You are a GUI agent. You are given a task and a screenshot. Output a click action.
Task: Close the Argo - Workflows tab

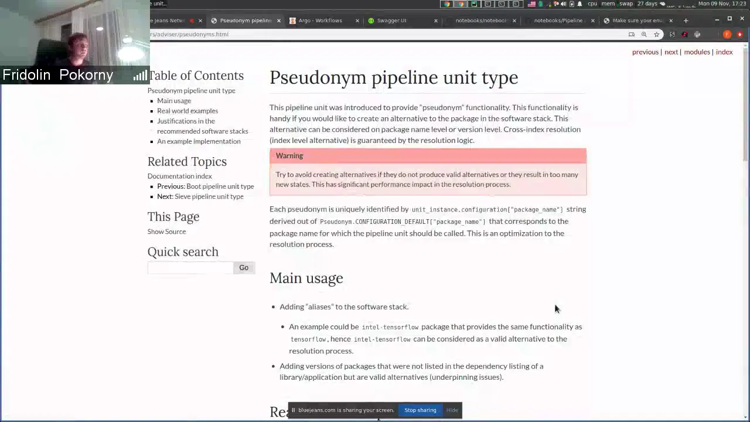tap(357, 21)
